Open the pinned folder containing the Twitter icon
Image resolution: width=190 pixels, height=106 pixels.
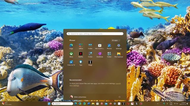[x=90, y=55]
